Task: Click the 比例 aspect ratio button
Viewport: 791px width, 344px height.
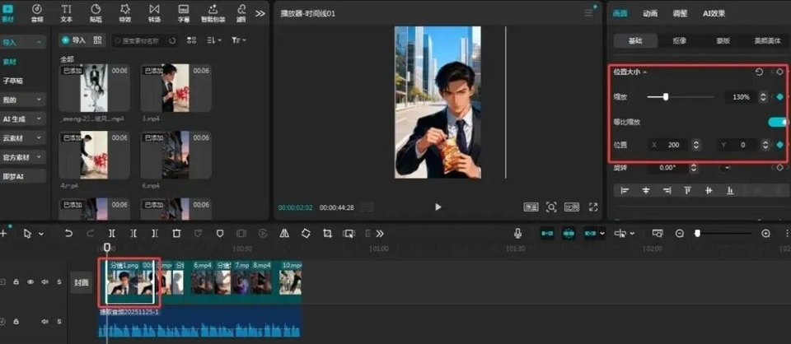Action: point(572,207)
